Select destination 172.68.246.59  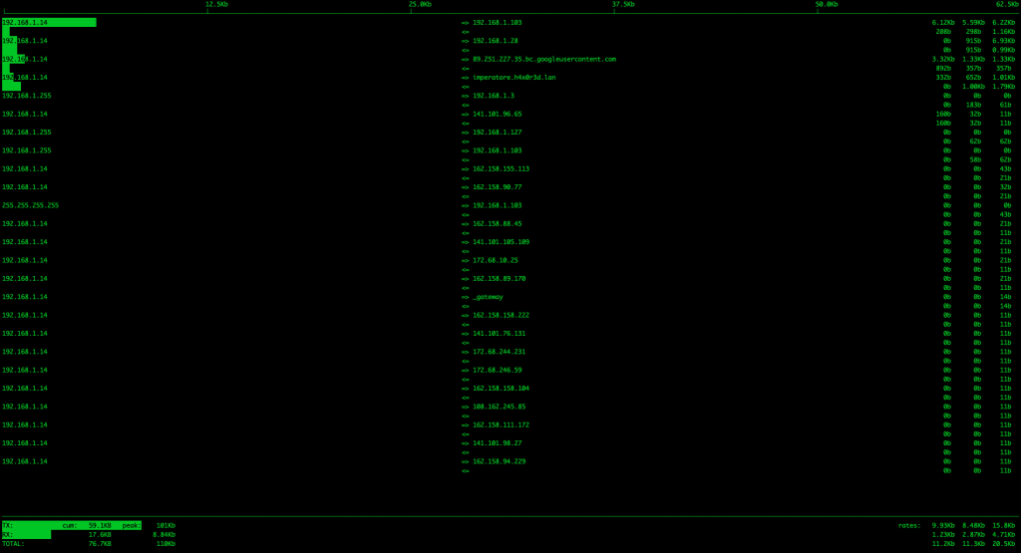click(497, 371)
